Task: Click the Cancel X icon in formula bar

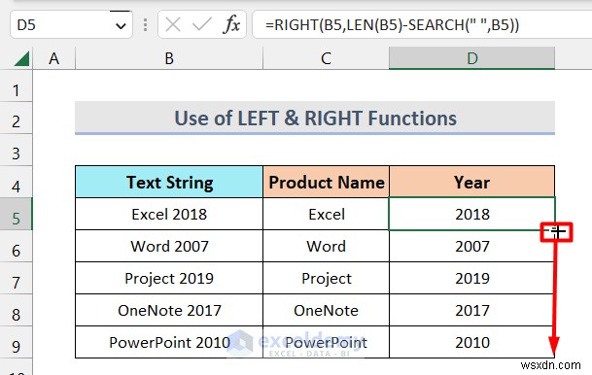Action: pyautogui.click(x=173, y=25)
